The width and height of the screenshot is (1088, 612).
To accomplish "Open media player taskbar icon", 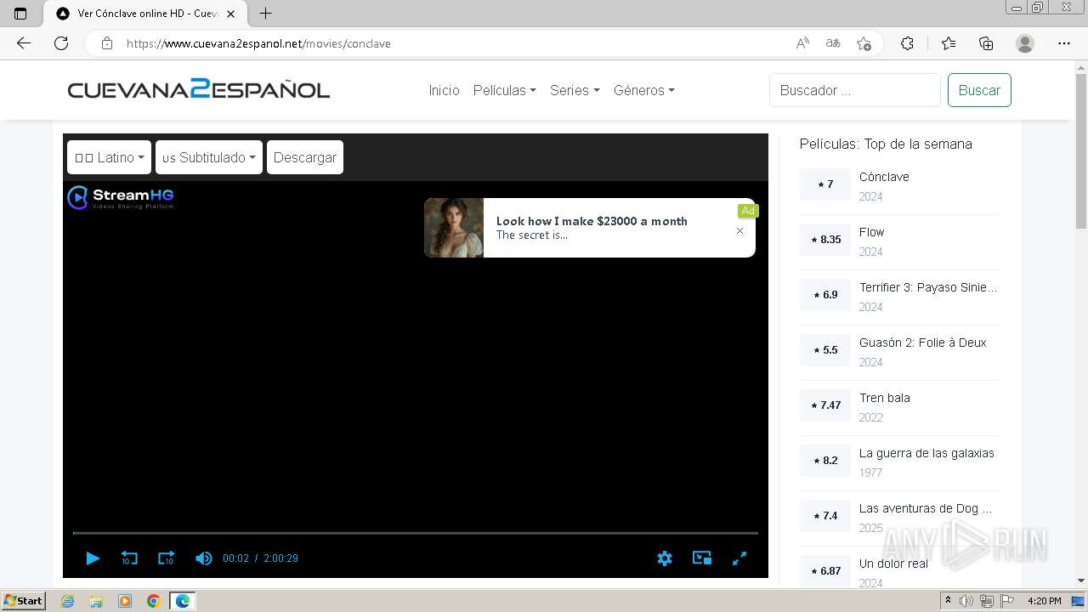I will (125, 601).
